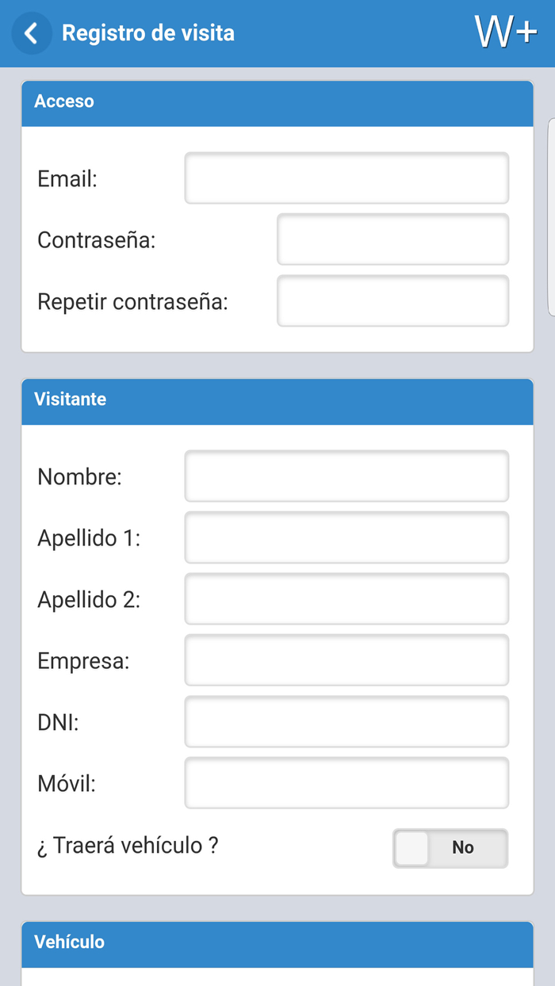555x986 pixels.
Task: Click the Email label text
Action: pyautogui.click(x=67, y=178)
